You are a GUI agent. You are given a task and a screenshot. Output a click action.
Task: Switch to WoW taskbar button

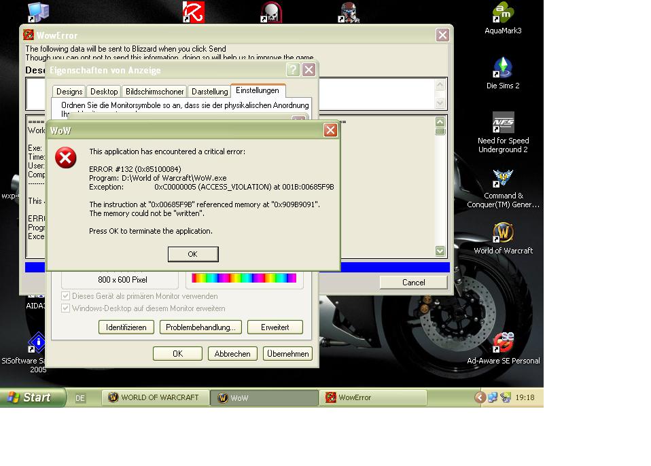[264, 397]
